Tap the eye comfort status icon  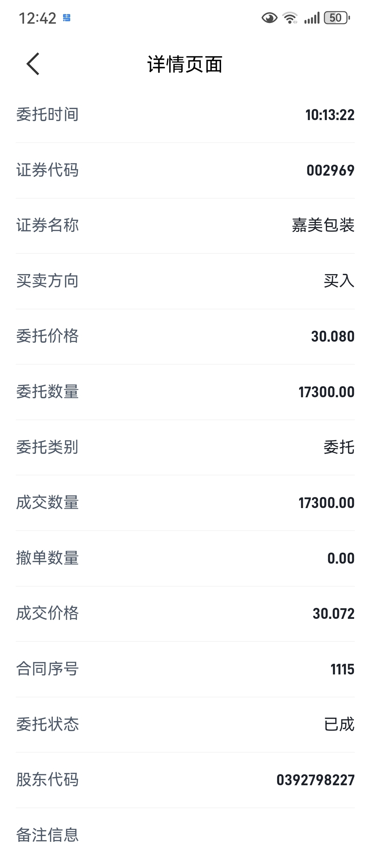click(269, 18)
